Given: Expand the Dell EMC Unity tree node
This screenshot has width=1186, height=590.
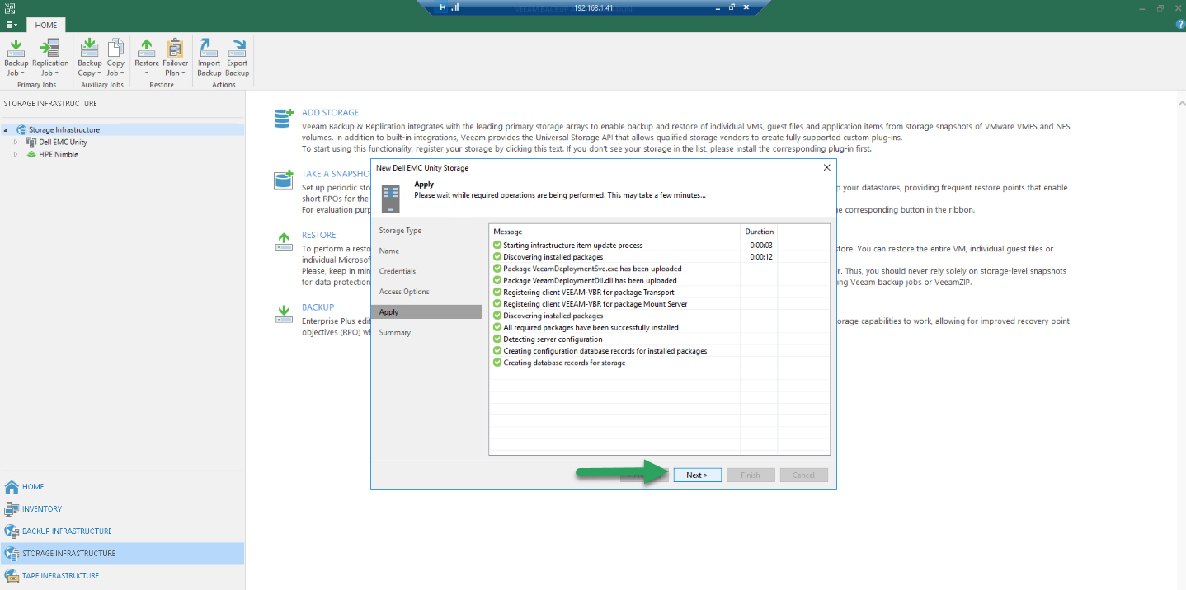Looking at the screenshot, I should (15, 142).
